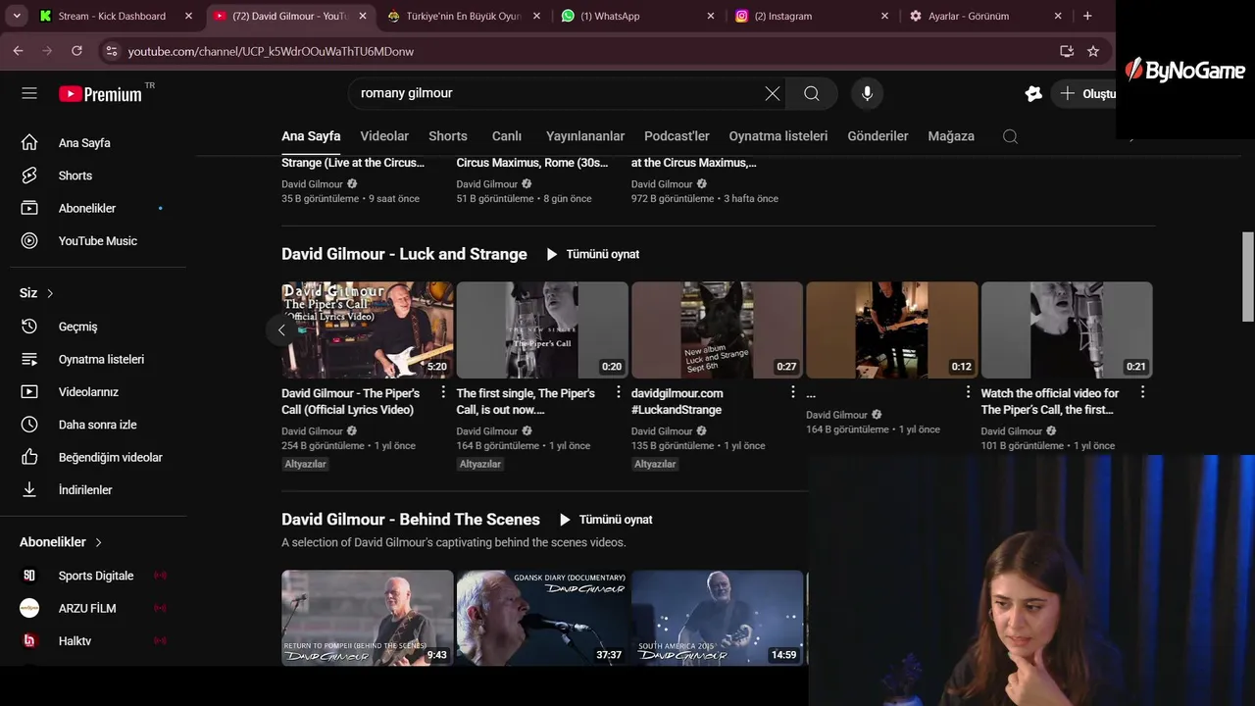
Task: Open the David Gilmour - Behind The Scenes title
Action: 411,520
